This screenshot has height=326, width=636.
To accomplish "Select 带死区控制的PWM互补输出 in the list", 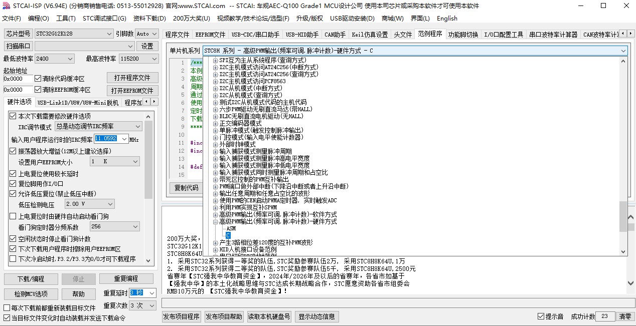I will [x=254, y=179].
